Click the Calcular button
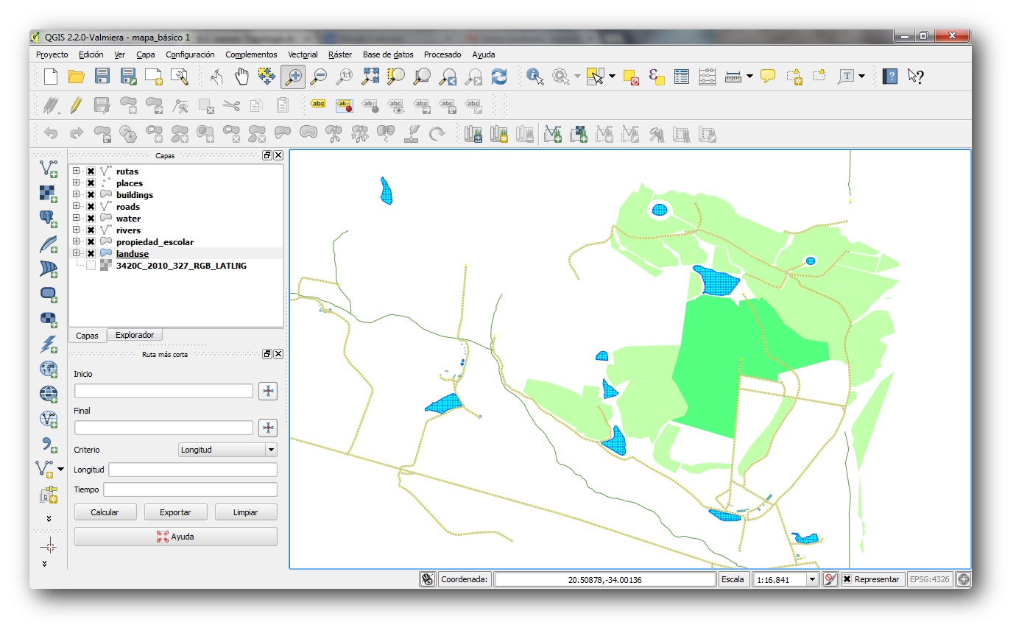The width and height of the screenshot is (1016, 633). tap(105, 512)
